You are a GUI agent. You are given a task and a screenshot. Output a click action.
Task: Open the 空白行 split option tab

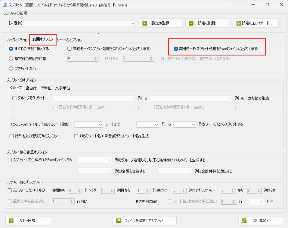(31, 88)
